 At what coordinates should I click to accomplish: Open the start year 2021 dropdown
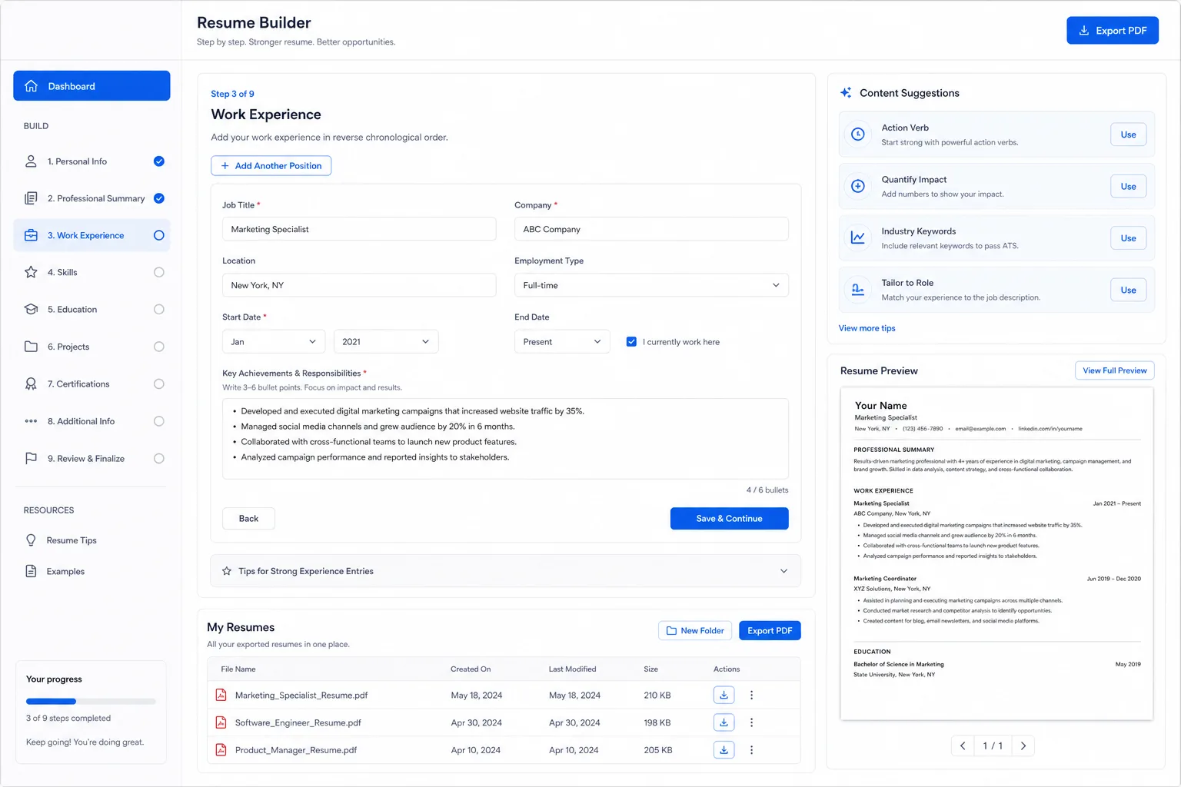386,342
